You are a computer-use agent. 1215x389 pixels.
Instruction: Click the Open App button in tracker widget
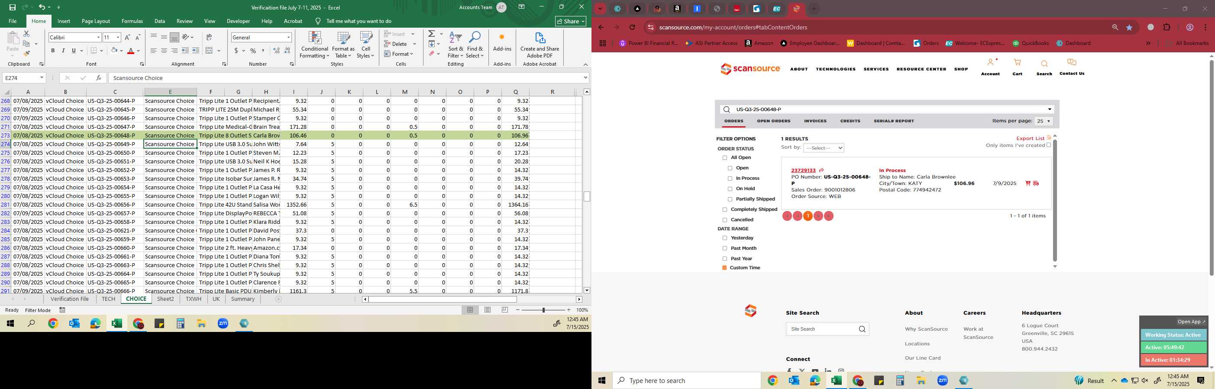click(x=1191, y=322)
